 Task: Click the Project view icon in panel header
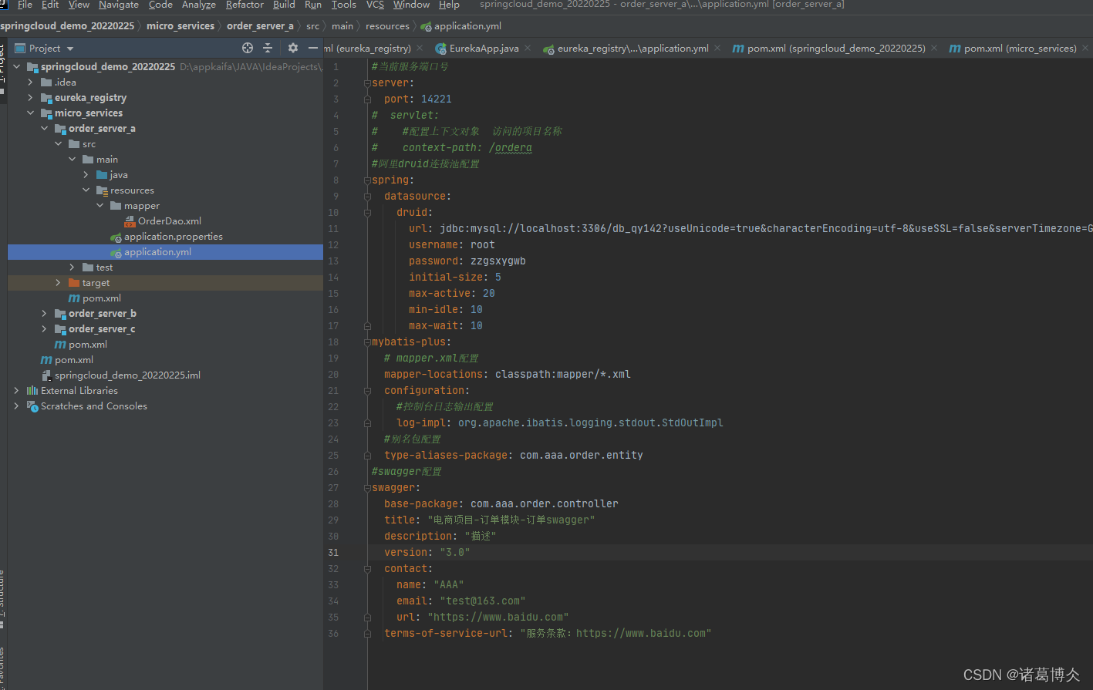pyautogui.click(x=21, y=48)
